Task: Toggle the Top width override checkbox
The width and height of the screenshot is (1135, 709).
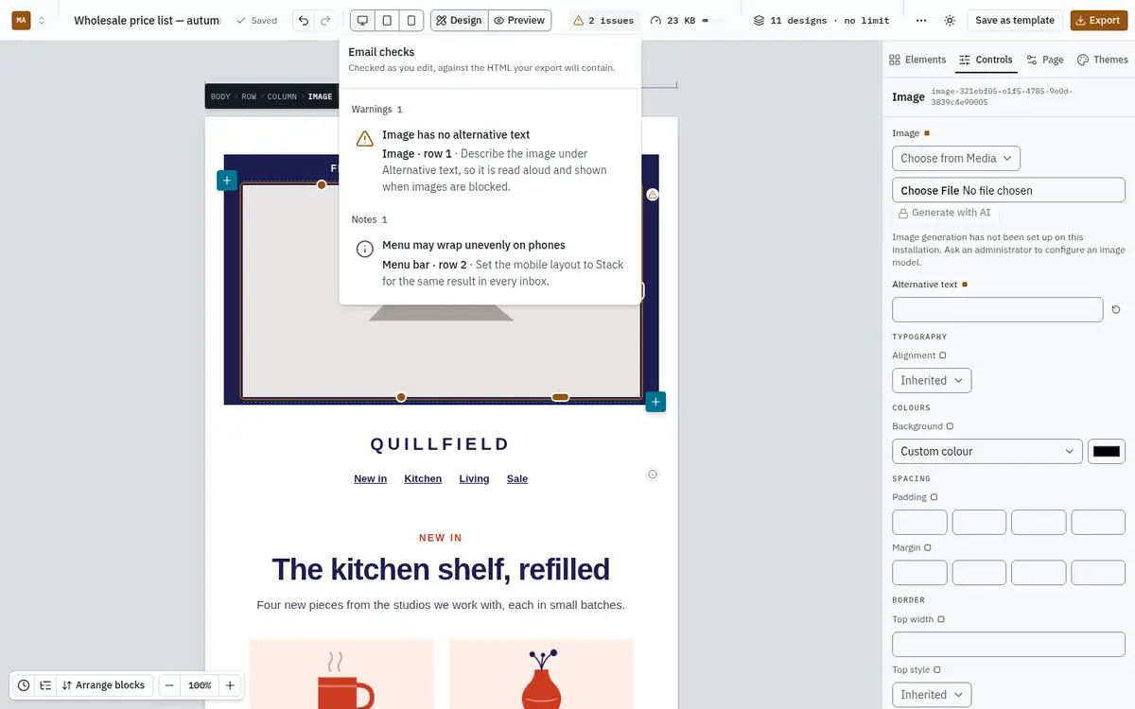Action: 940,619
